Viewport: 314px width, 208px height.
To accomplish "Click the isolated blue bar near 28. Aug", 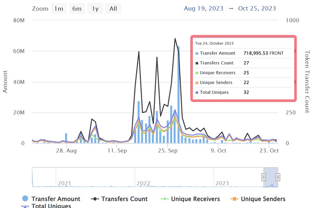I will (66, 138).
